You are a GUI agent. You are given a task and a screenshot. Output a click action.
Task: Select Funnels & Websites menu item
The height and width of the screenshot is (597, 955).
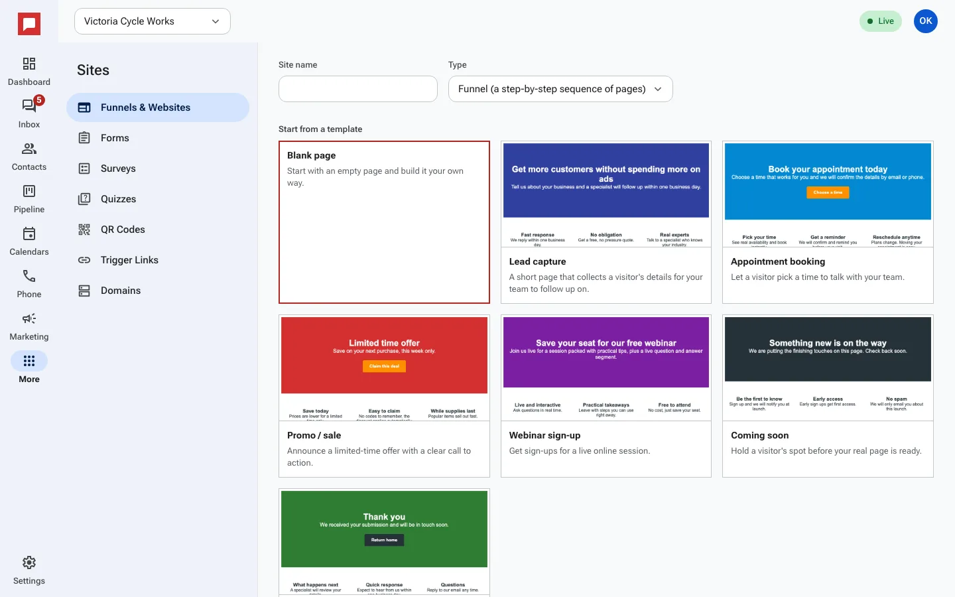158,107
